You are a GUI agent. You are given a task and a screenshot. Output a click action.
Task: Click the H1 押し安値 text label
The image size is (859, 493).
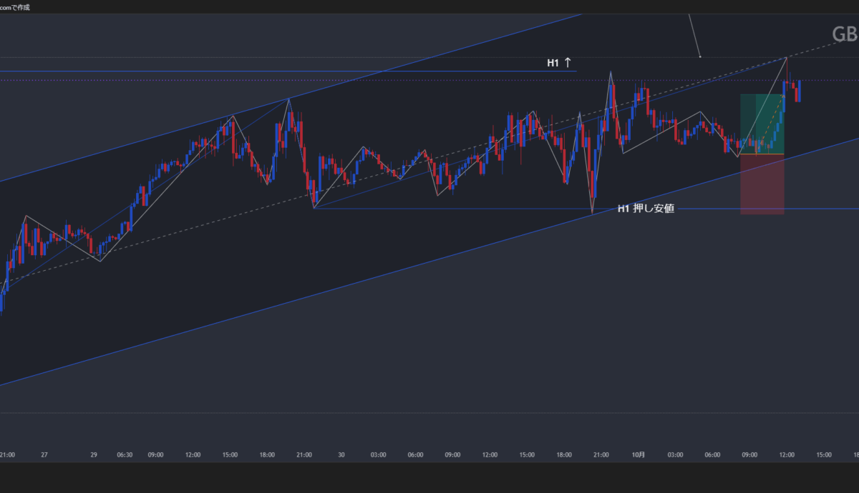point(645,209)
